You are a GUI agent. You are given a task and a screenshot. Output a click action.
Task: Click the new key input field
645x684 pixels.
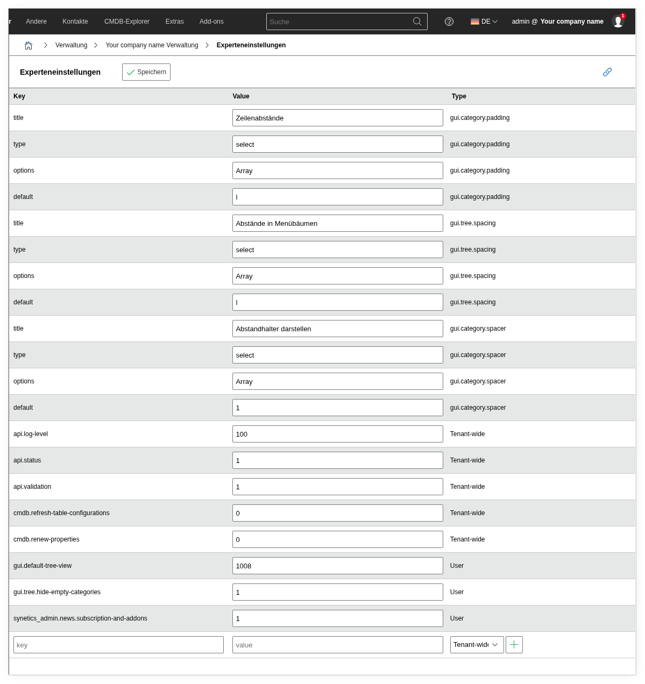click(118, 645)
